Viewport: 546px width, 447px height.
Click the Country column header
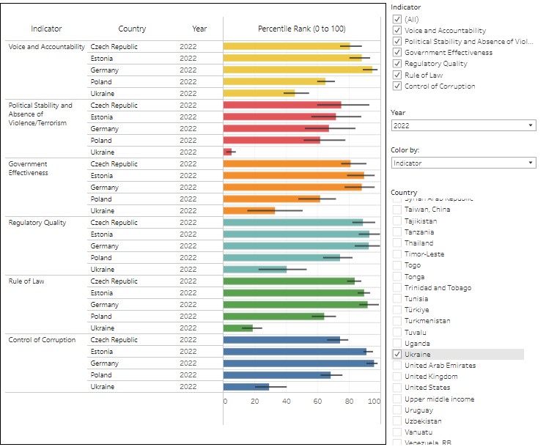pyautogui.click(x=132, y=29)
